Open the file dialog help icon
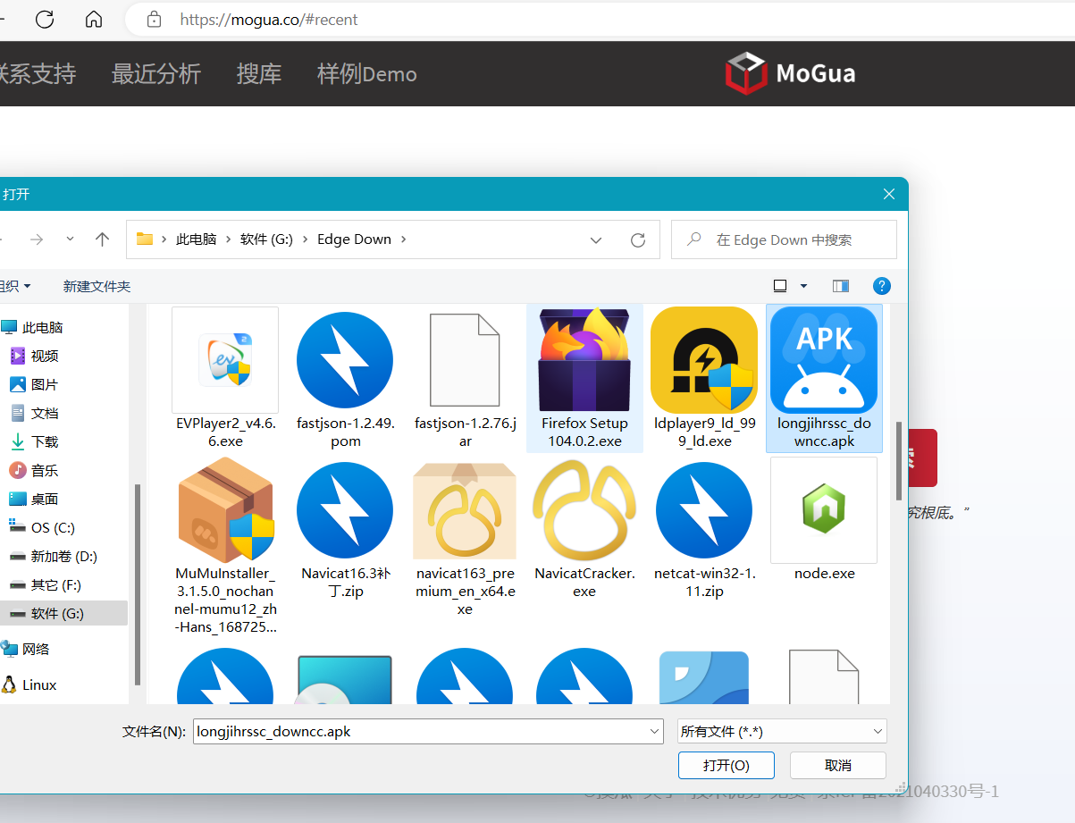Viewport: 1075px width, 823px height. click(882, 286)
